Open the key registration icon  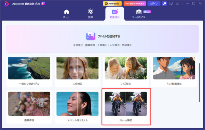(x=164, y=3)
